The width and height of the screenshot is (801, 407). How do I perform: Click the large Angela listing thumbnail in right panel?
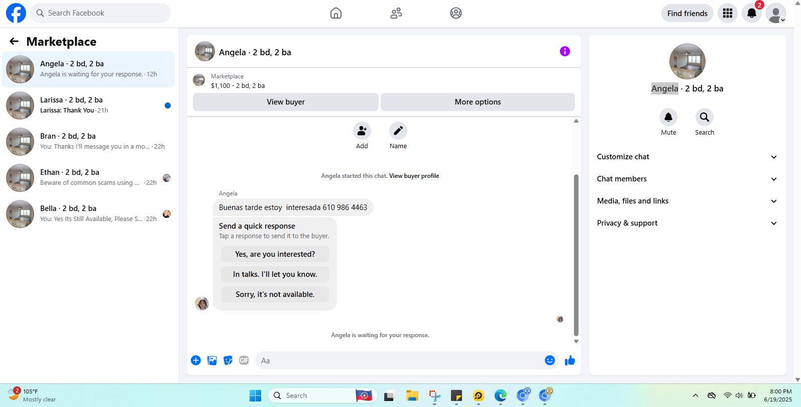point(688,61)
